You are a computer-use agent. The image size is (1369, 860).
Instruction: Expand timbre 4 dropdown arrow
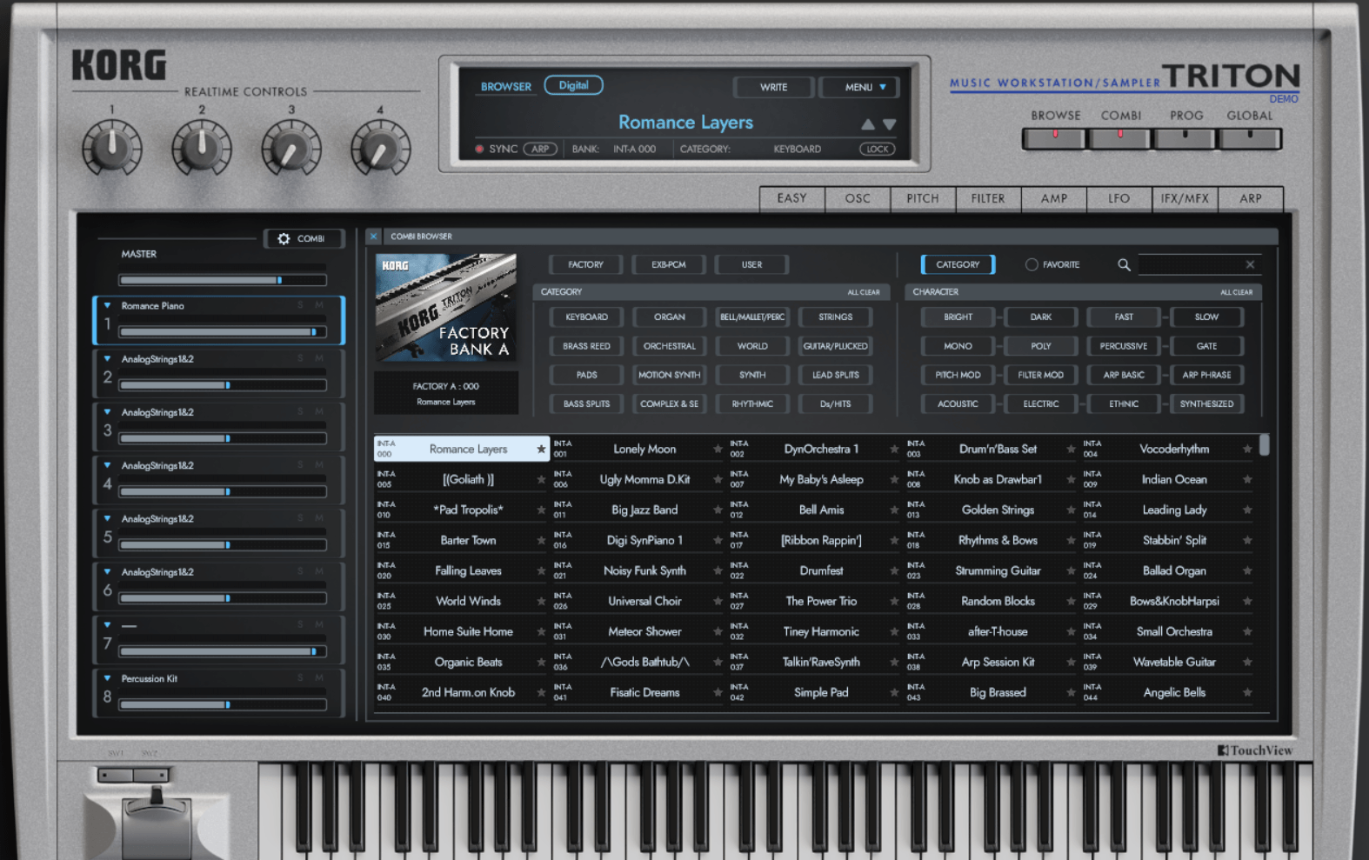(107, 465)
